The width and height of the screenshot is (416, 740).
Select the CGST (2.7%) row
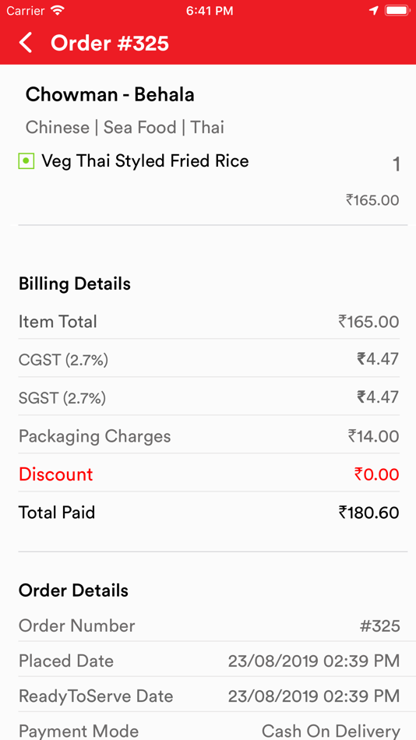(x=209, y=360)
